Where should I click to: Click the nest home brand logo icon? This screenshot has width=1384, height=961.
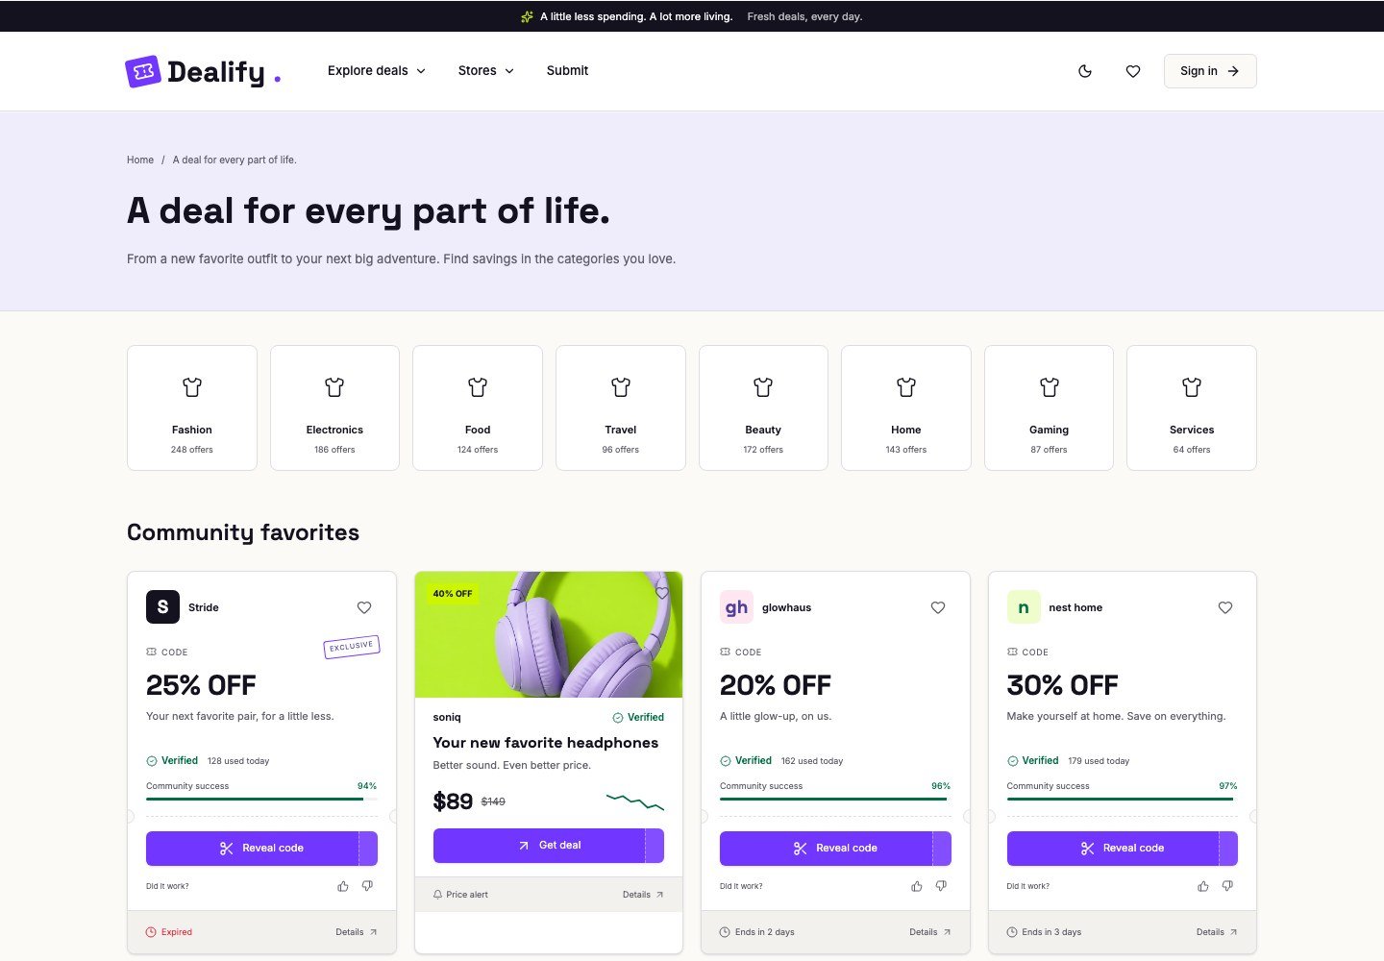pos(1024,607)
